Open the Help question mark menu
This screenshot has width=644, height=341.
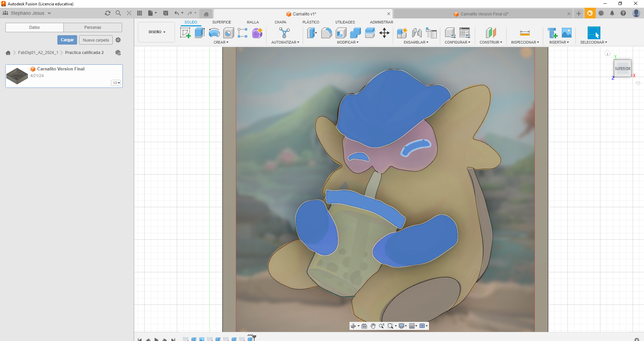[x=623, y=13]
